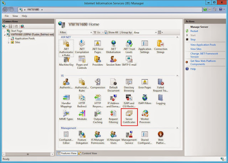Open the Filter dropdown box
Image resolution: width=228 pixels, height=163 pixels.
[79, 33]
